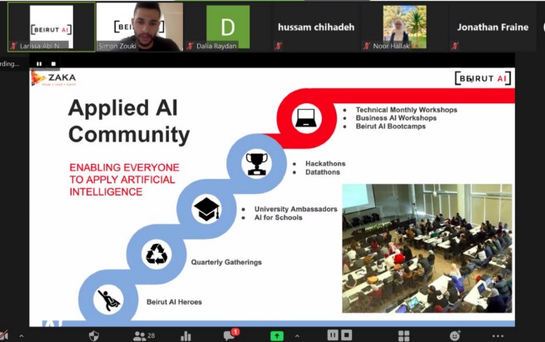This screenshot has width=545, height=342.
Task: Select Larissa Abi N. video thumbnail
Action: click(52, 27)
